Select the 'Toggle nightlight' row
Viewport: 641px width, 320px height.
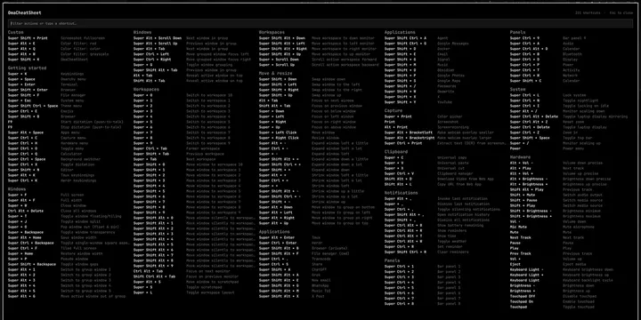pos(571,100)
